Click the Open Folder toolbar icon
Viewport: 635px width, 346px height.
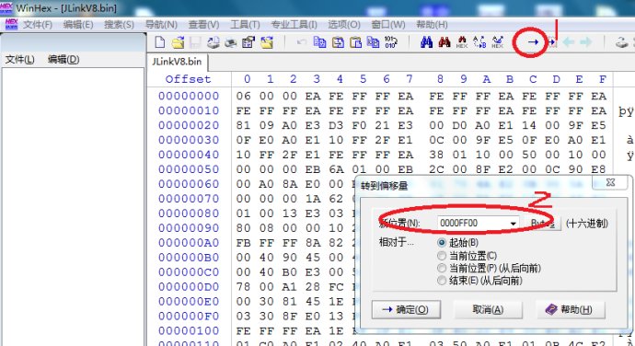267,42
